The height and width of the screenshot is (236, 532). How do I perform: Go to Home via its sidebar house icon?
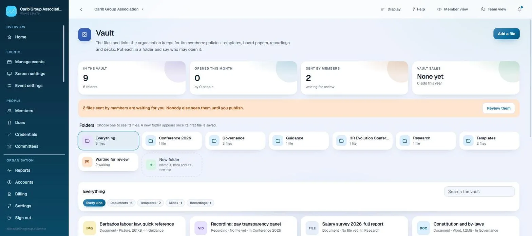coord(9,37)
